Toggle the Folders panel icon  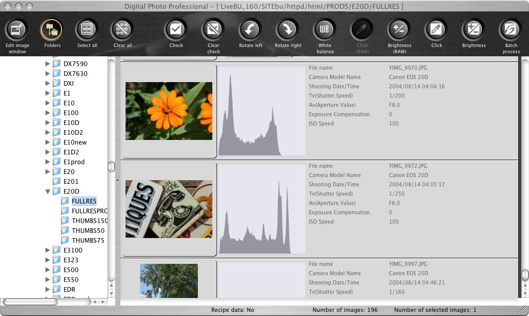click(x=52, y=30)
